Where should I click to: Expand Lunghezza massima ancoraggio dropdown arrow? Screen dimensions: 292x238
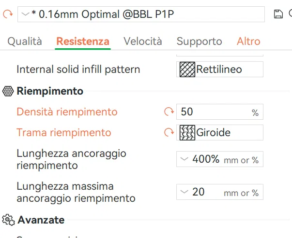click(x=184, y=192)
